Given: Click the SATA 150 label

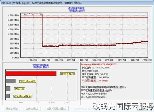Looking at the screenshot, I should (x=19, y=89).
